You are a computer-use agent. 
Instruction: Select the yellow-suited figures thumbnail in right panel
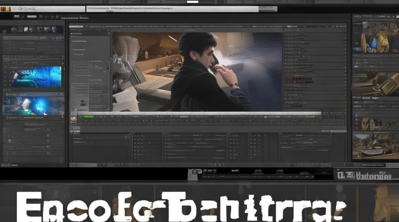click(x=376, y=37)
